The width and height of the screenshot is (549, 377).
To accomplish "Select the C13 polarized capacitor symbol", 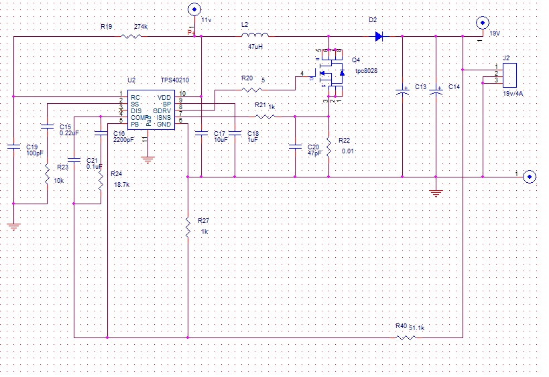I will point(402,91).
